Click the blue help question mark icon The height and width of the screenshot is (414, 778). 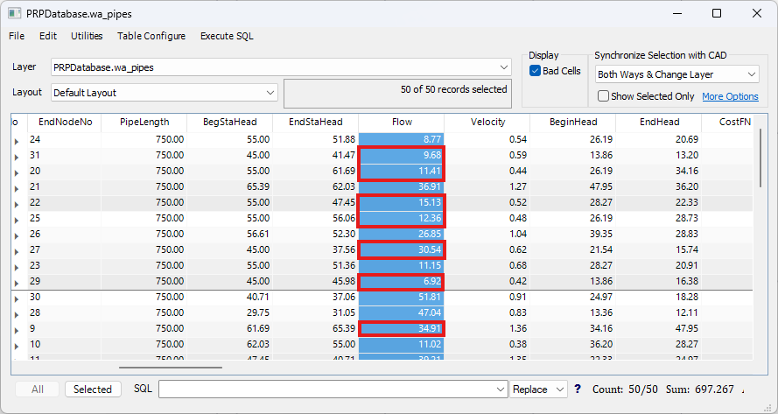pyautogui.click(x=578, y=389)
